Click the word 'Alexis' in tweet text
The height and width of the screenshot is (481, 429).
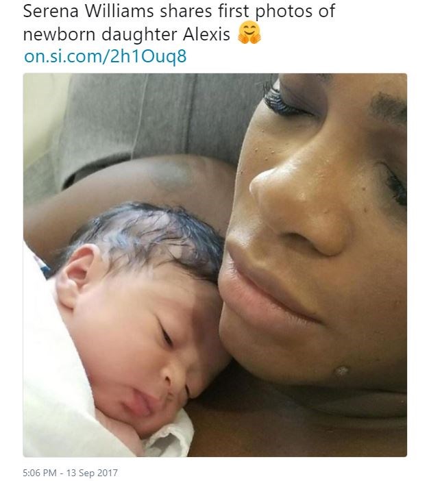tap(206, 34)
